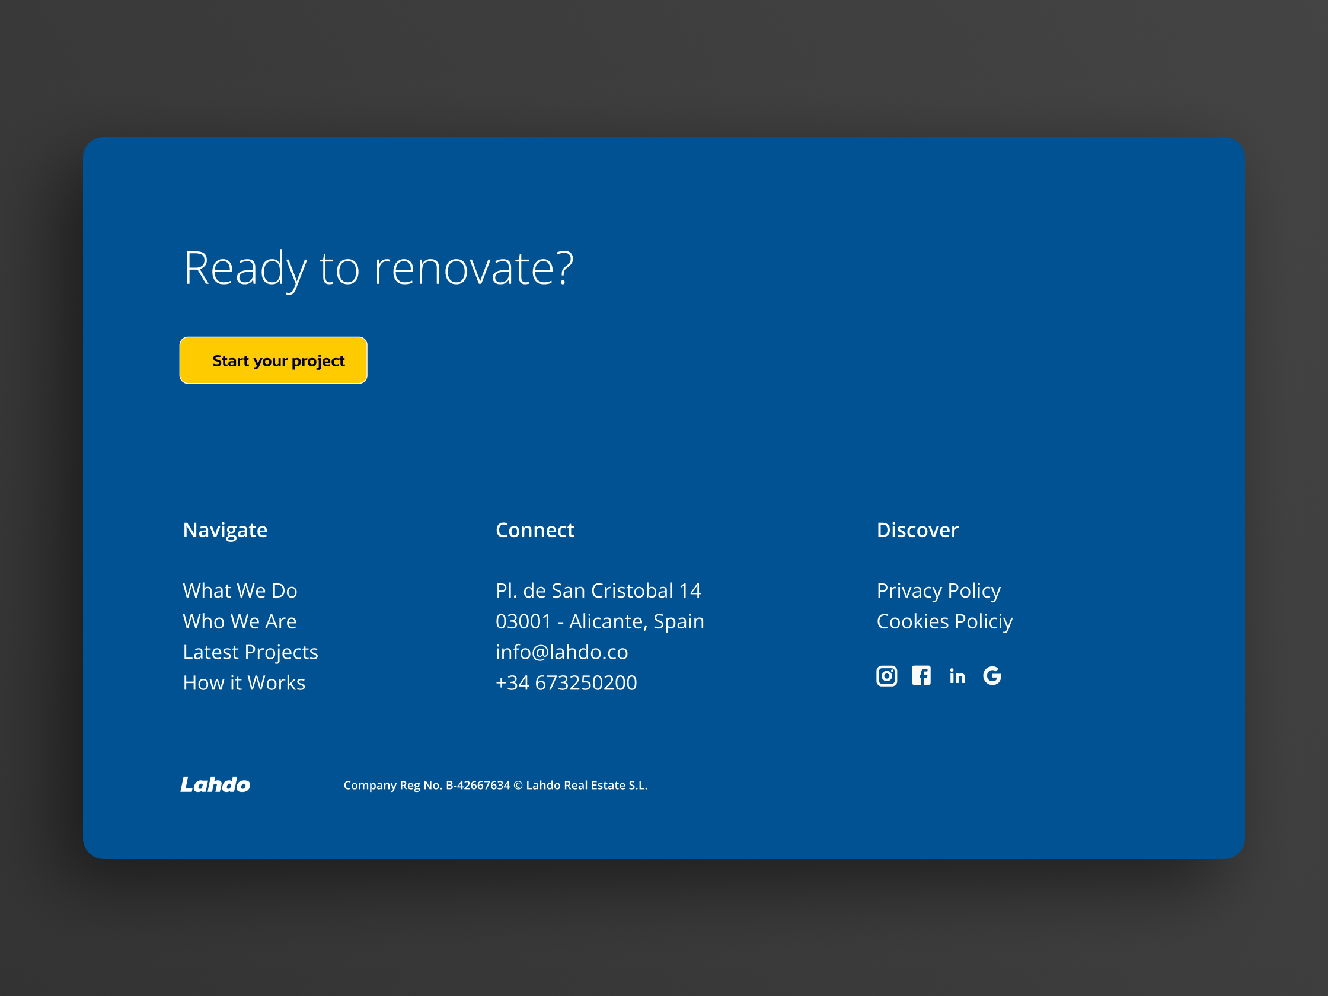Select the Discover section heading
Viewport: 1328px width, 996px height.
pos(917,529)
